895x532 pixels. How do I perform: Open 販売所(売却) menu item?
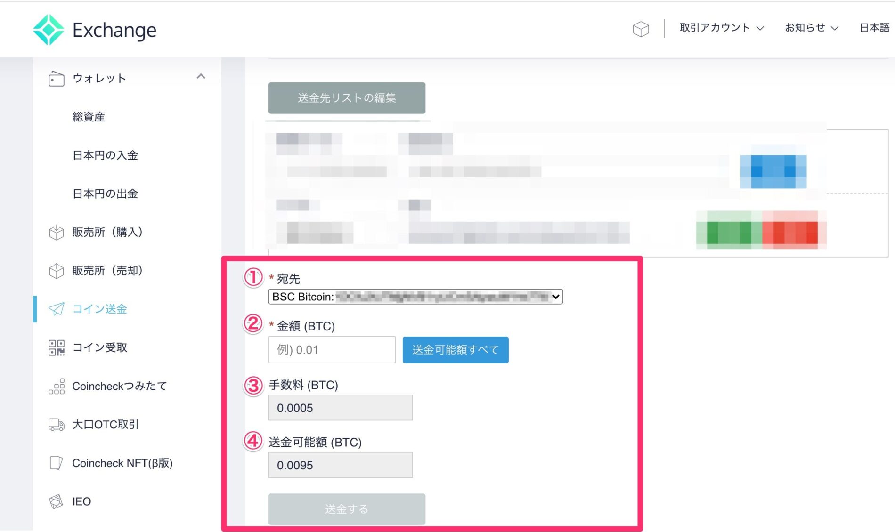pyautogui.click(x=107, y=271)
